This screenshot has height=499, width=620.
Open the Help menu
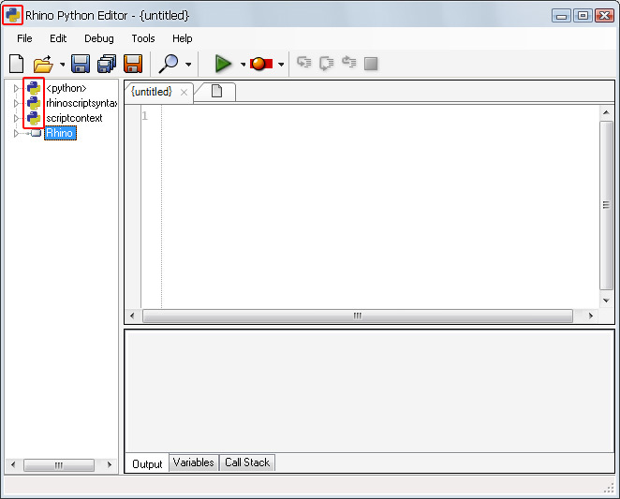(183, 38)
